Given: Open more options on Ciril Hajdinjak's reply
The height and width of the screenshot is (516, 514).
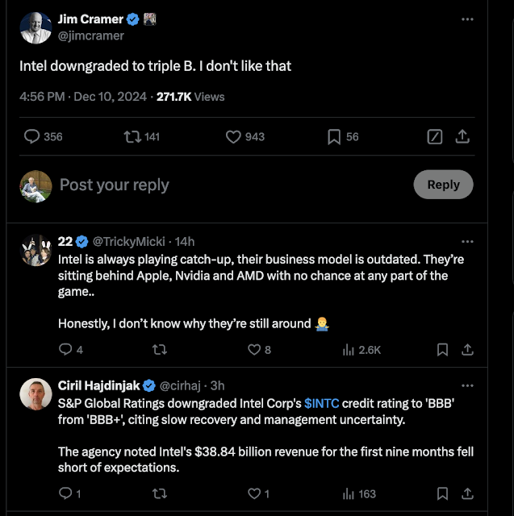Looking at the screenshot, I should coord(467,385).
